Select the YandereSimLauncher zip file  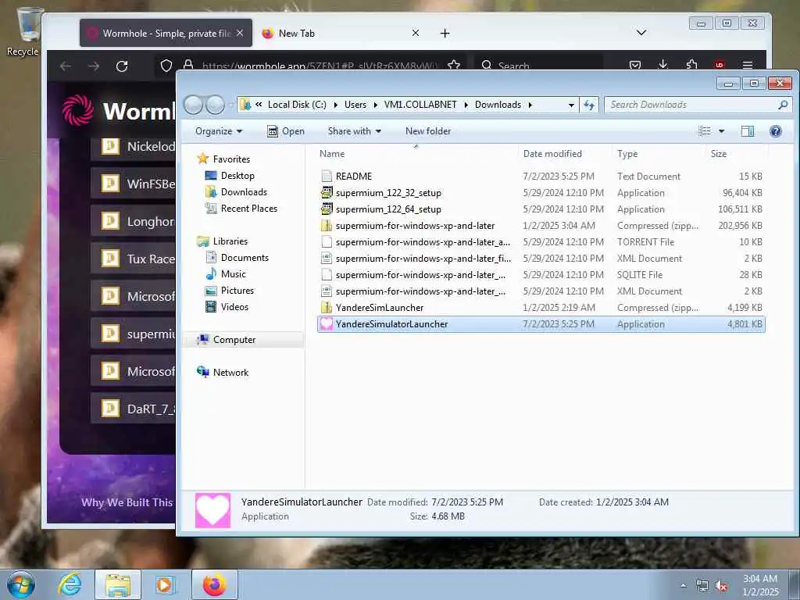[541, 308]
